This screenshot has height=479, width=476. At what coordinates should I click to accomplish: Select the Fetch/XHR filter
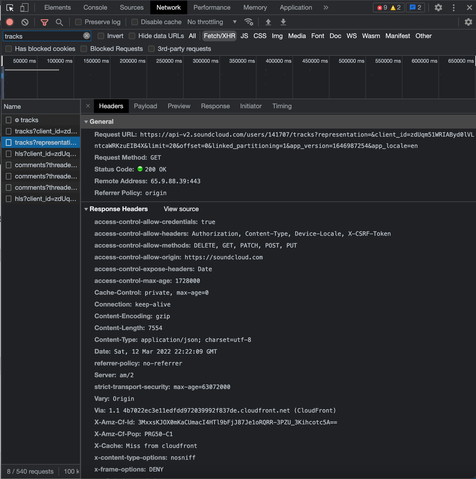(219, 36)
